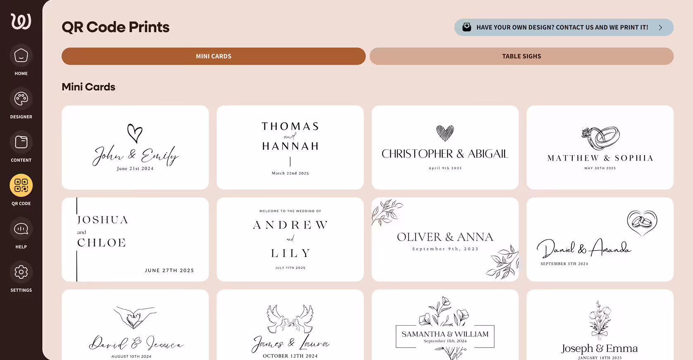The width and height of the screenshot is (693, 360).
Task: Select the QR Code sidebar icon
Action: click(21, 185)
